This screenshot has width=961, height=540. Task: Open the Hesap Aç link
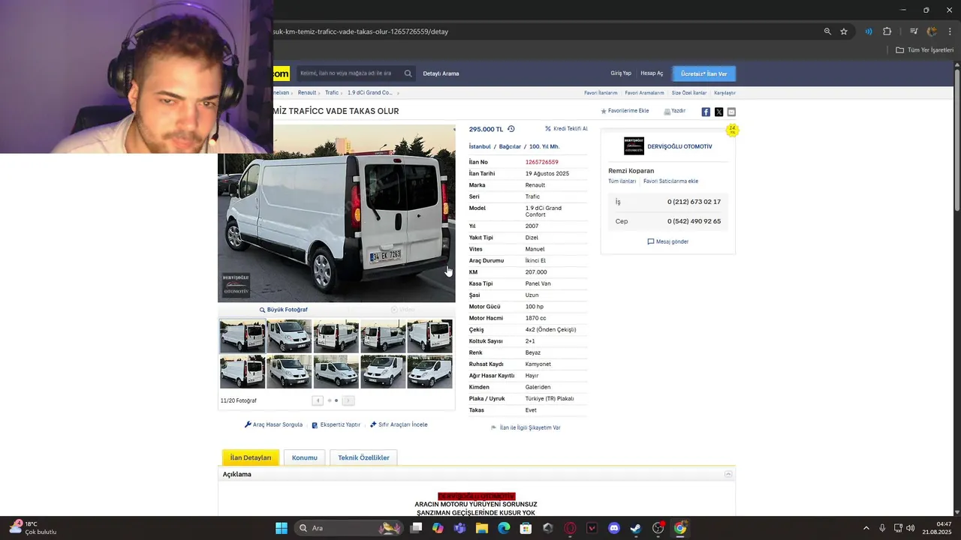pyautogui.click(x=652, y=73)
